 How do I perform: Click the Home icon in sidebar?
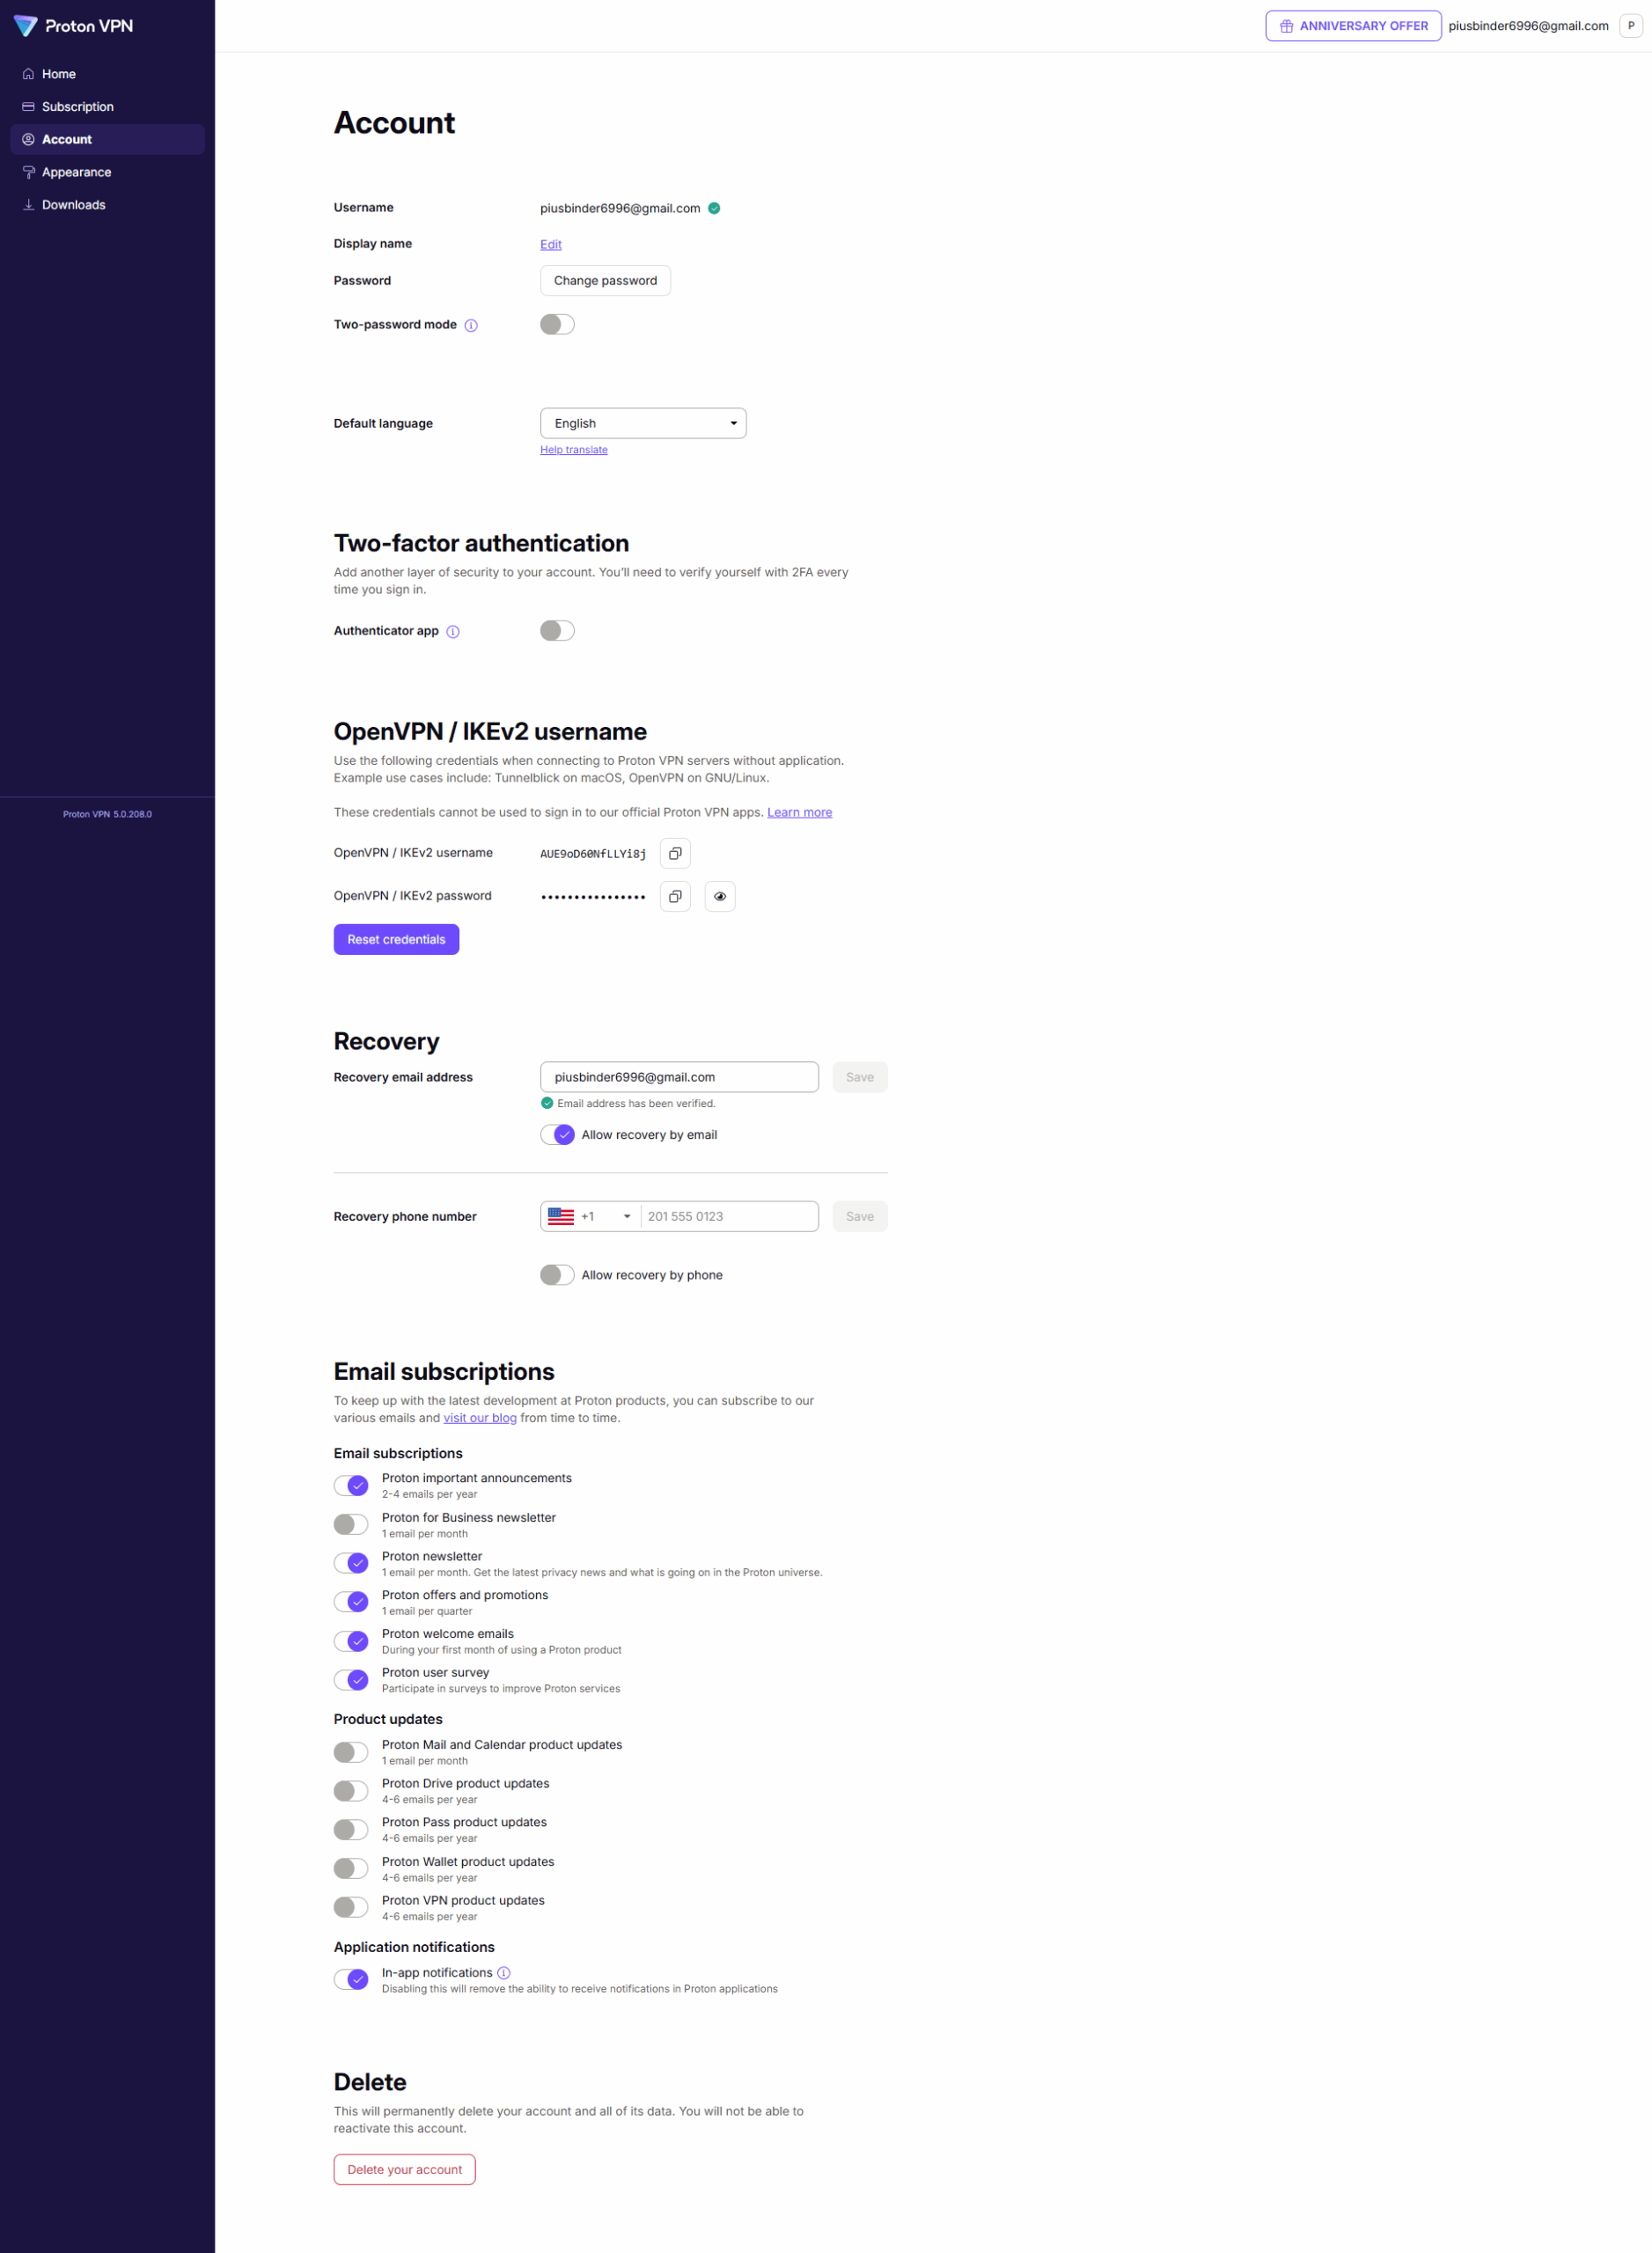click(x=28, y=74)
